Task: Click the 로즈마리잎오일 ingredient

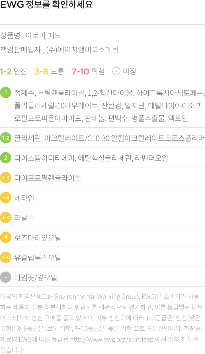Action: (x=38, y=238)
